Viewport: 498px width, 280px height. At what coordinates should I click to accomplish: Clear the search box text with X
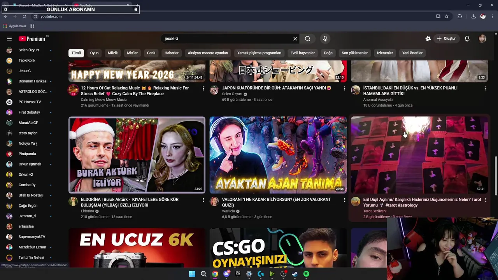click(295, 38)
